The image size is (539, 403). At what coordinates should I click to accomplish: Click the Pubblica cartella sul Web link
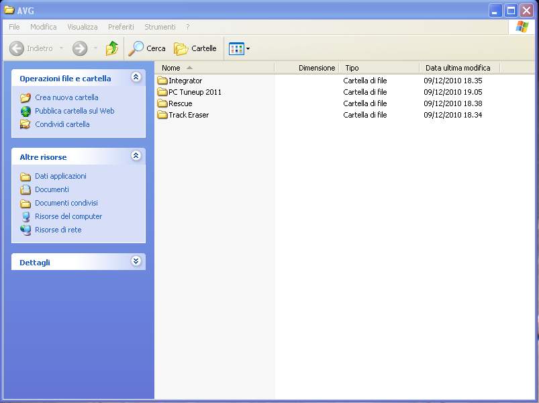coord(75,111)
